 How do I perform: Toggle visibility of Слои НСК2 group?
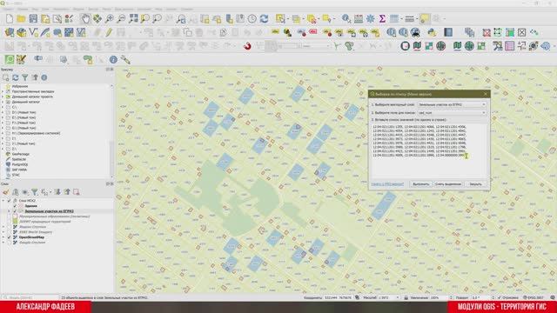click(10, 201)
